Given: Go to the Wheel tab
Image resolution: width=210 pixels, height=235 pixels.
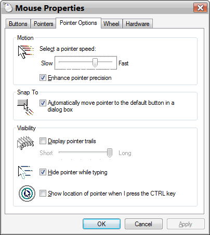Looking at the screenshot, I should coord(111,24).
